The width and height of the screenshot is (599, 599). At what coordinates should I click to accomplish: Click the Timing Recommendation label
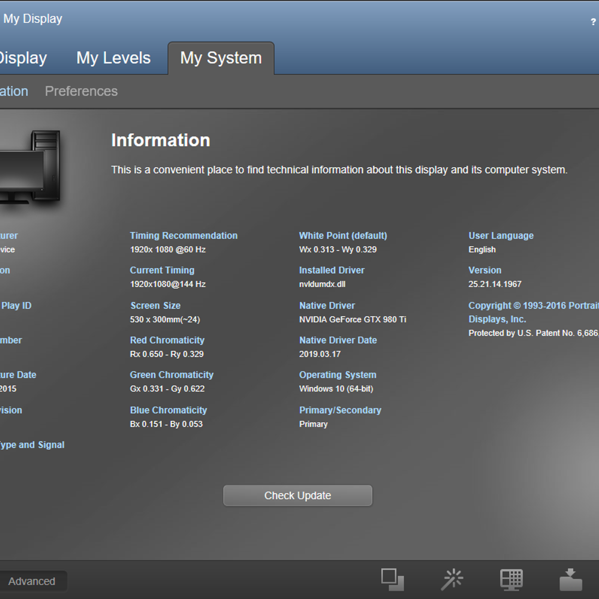pos(184,236)
